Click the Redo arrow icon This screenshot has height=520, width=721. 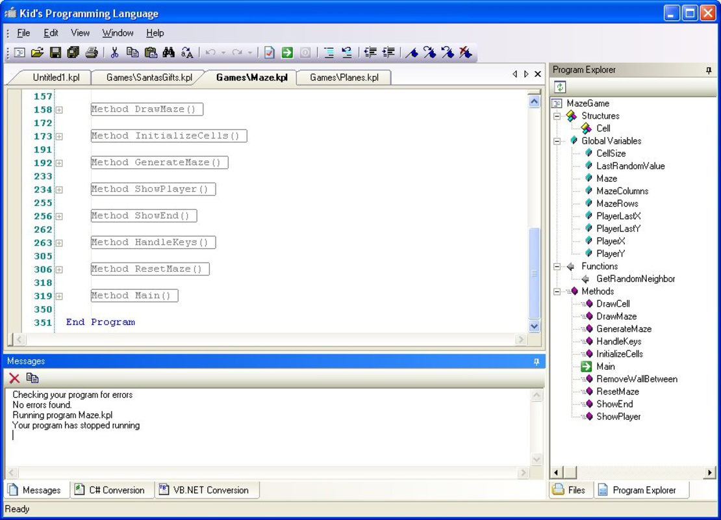coord(237,53)
